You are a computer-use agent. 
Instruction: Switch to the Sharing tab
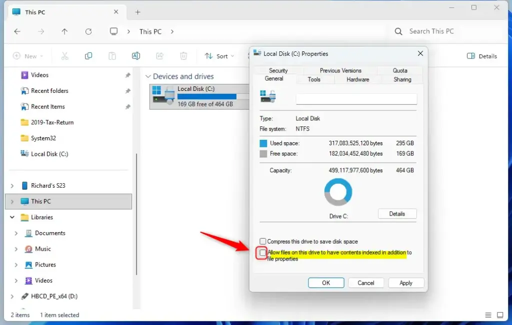click(x=402, y=79)
